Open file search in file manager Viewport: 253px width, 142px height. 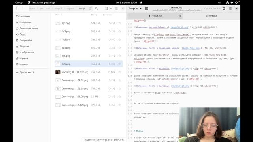pos(96,9)
